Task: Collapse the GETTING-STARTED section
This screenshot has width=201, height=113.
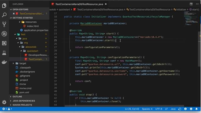Action: click(11, 18)
